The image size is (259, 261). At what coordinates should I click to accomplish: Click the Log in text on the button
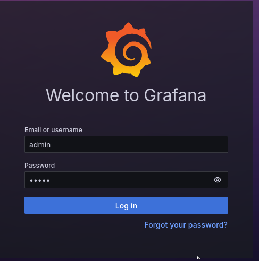126,206
